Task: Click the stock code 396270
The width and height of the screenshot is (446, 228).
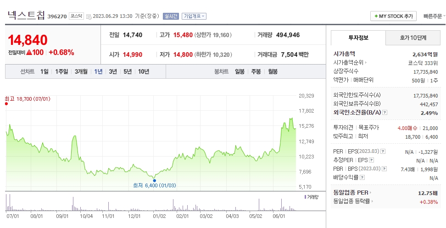Action: point(57,16)
